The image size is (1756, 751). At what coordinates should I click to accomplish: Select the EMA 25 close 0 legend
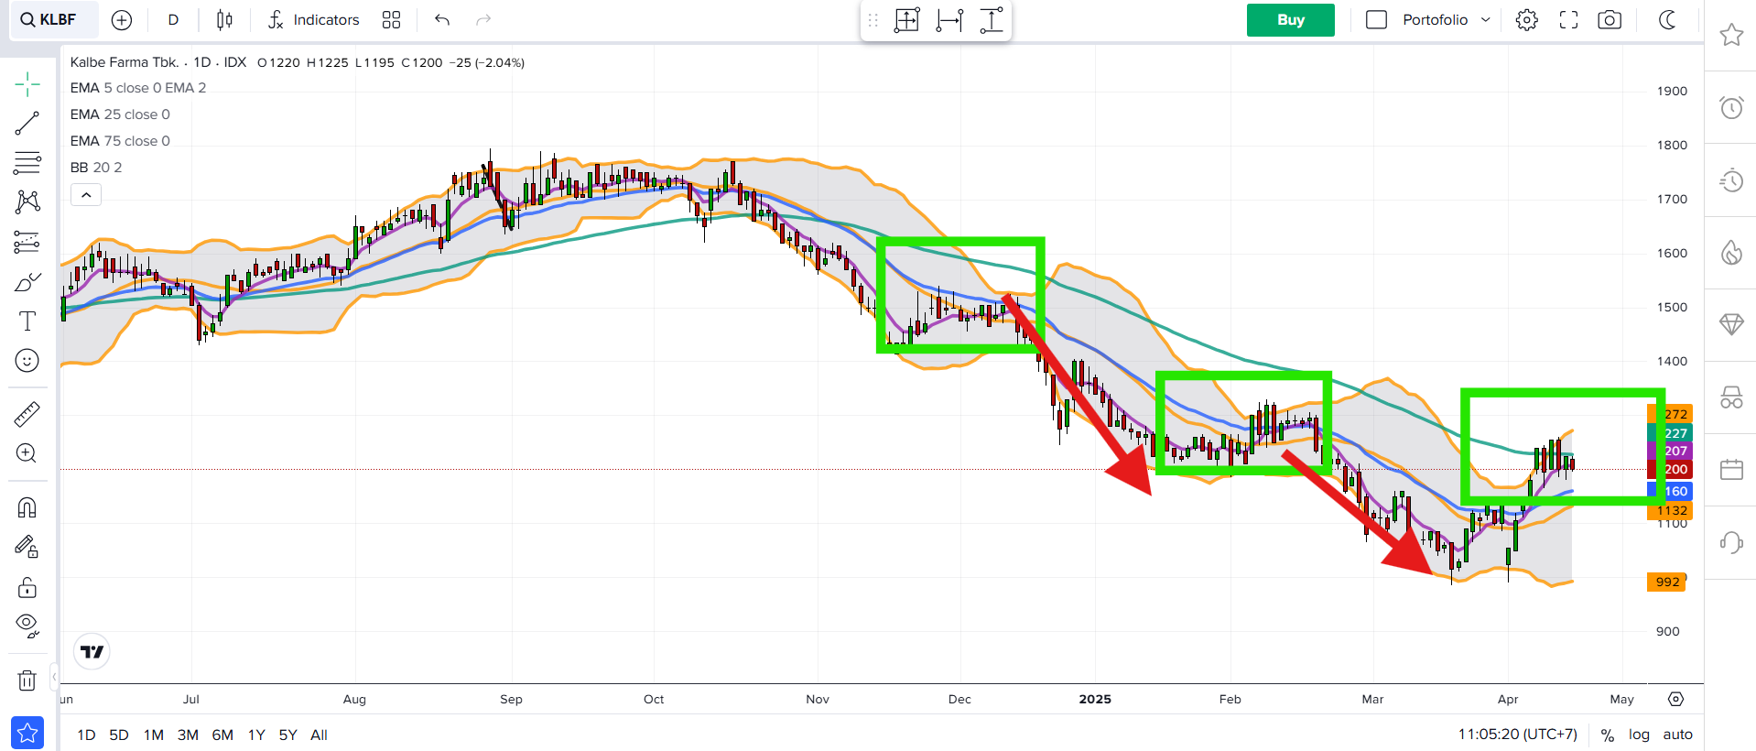120,114
